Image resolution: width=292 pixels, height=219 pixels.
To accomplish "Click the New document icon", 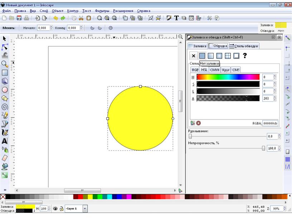I will [4, 18].
